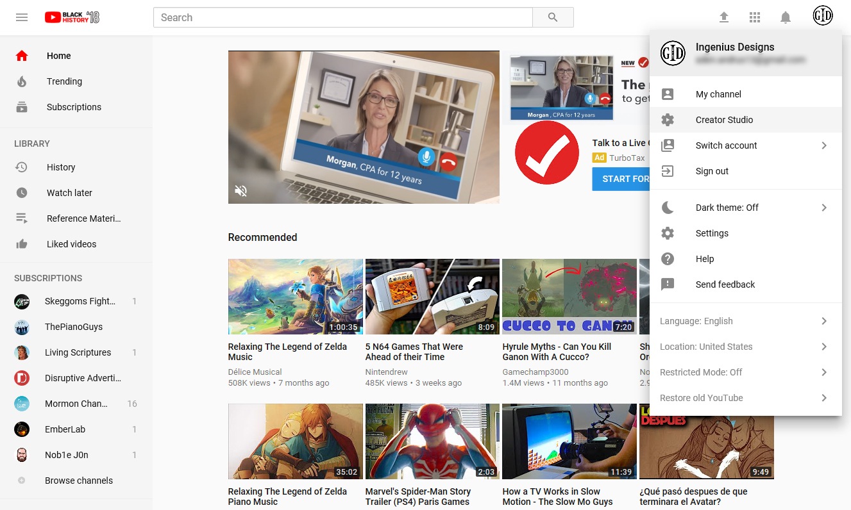Select My channel in the account menu

pos(718,94)
